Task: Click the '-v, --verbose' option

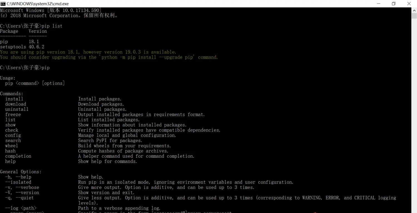Action: point(22,187)
